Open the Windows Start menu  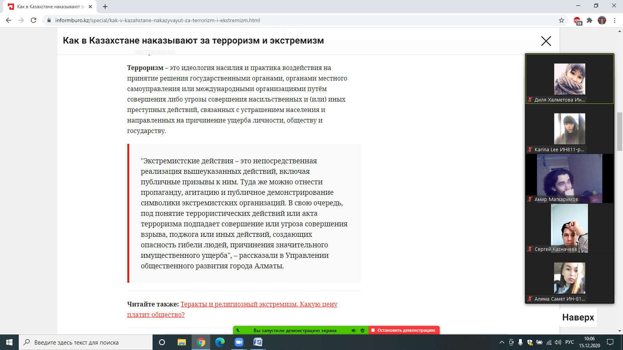click(x=9, y=342)
